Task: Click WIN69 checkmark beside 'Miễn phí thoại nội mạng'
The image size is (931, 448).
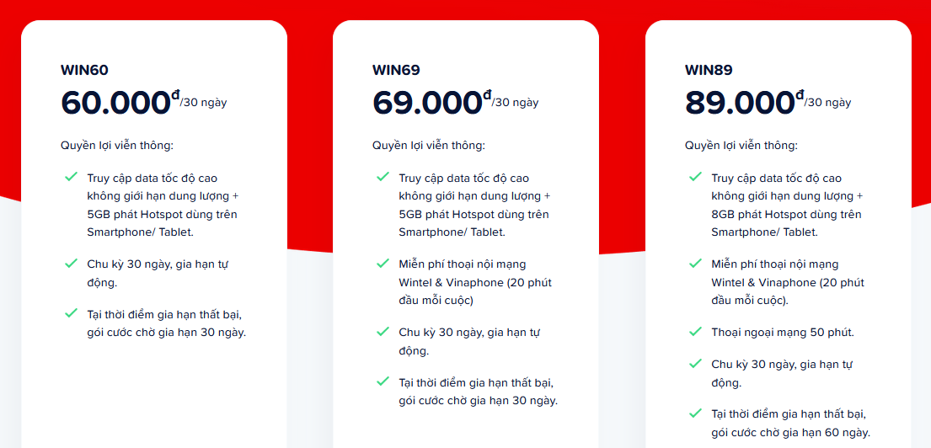Action: [x=383, y=263]
